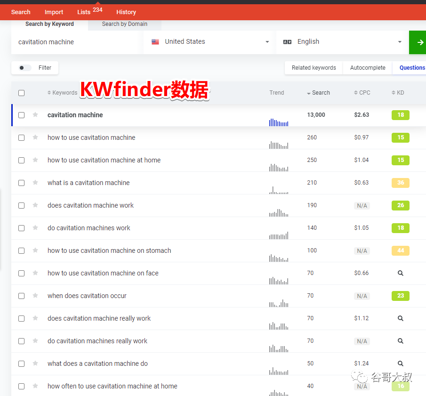
Task: Tick checkbox for 'cavitation machine'
Action: coord(22,115)
